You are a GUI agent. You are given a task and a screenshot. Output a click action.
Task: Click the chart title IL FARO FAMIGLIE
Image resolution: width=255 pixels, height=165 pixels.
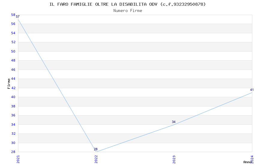(127, 4)
